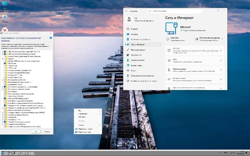Enable the Telnet Client checkbox
The image size is (250, 156).
click(x=4, y=66)
